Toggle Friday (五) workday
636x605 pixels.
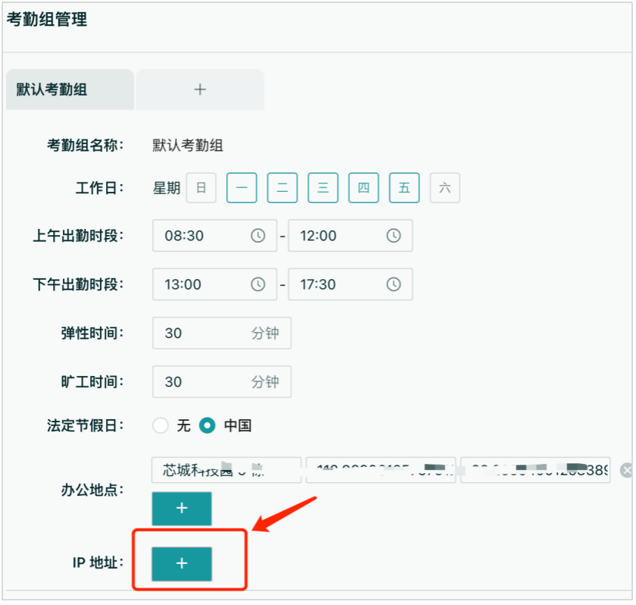click(404, 188)
